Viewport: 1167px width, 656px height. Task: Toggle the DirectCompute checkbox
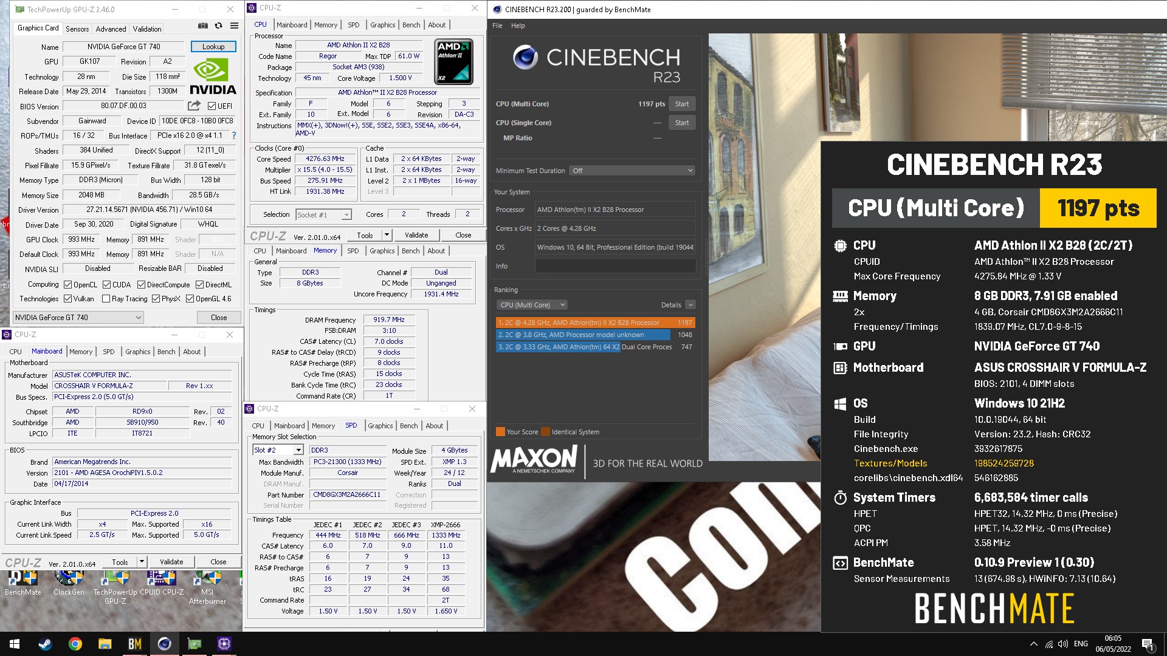click(141, 284)
